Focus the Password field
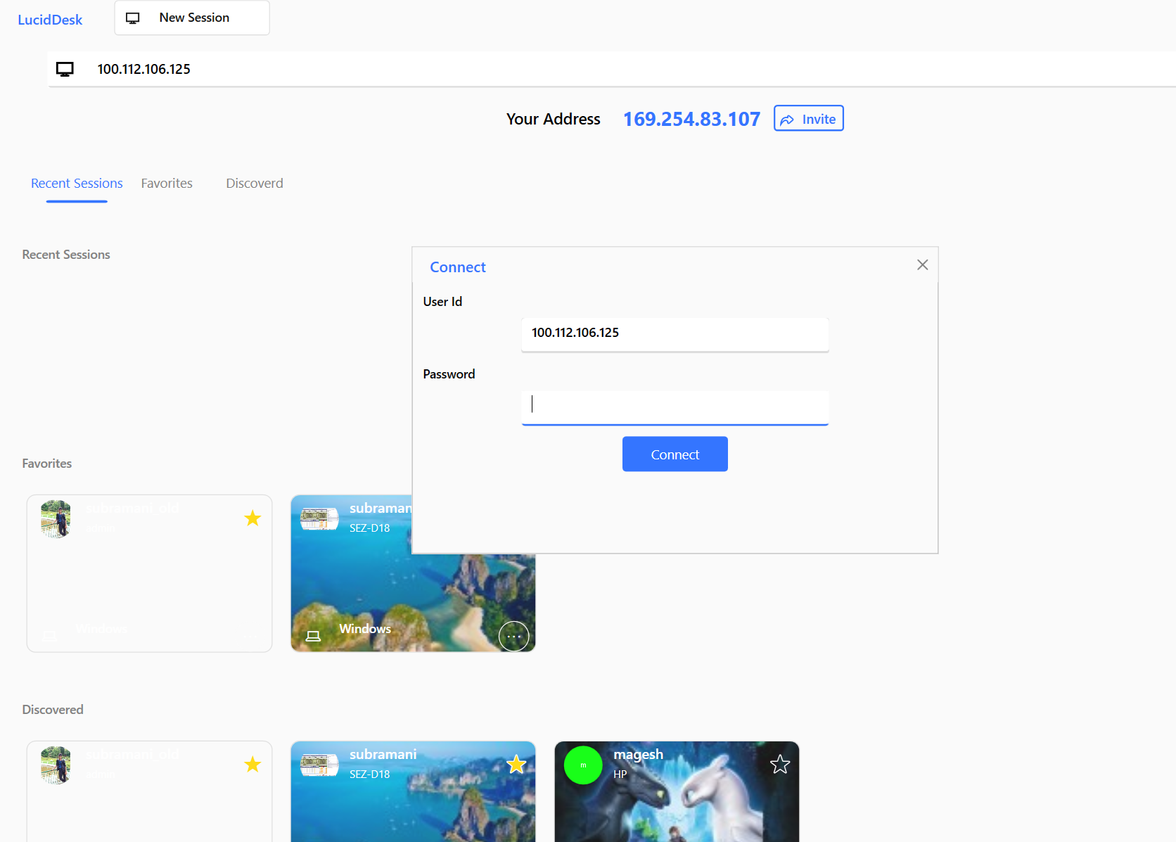The height and width of the screenshot is (842, 1176). 675,407
